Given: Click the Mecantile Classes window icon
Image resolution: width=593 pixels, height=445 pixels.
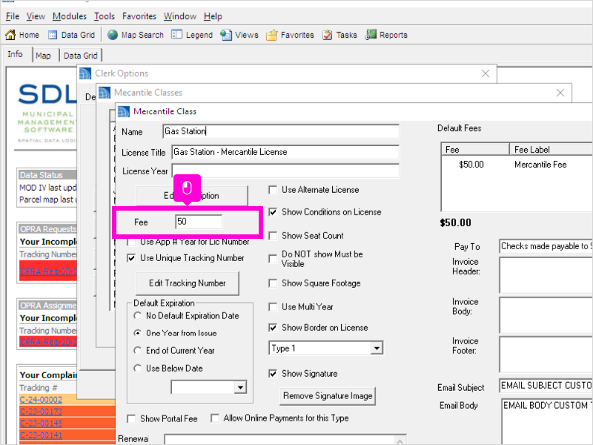Looking at the screenshot, I should 105,93.
